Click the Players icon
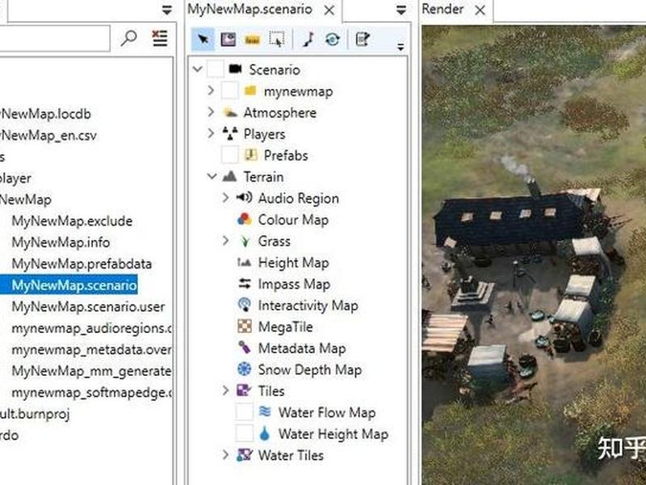Screen dimensions: 646x485 230,133
